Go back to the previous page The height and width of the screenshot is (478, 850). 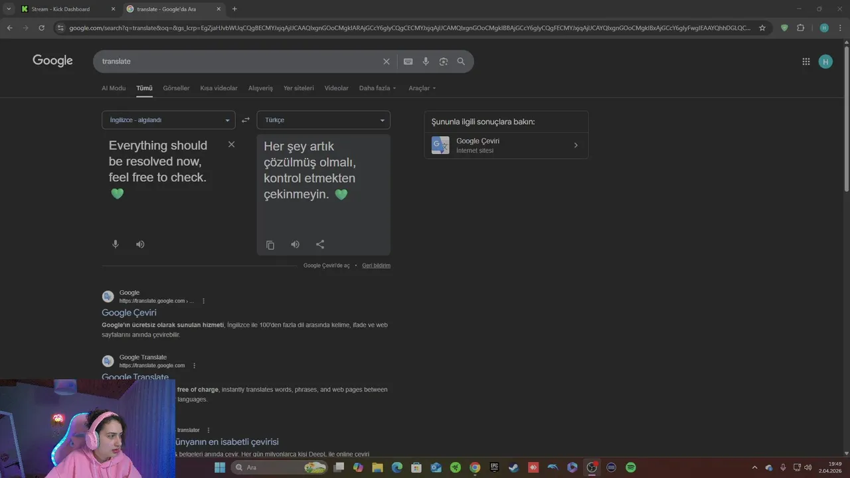click(9, 28)
